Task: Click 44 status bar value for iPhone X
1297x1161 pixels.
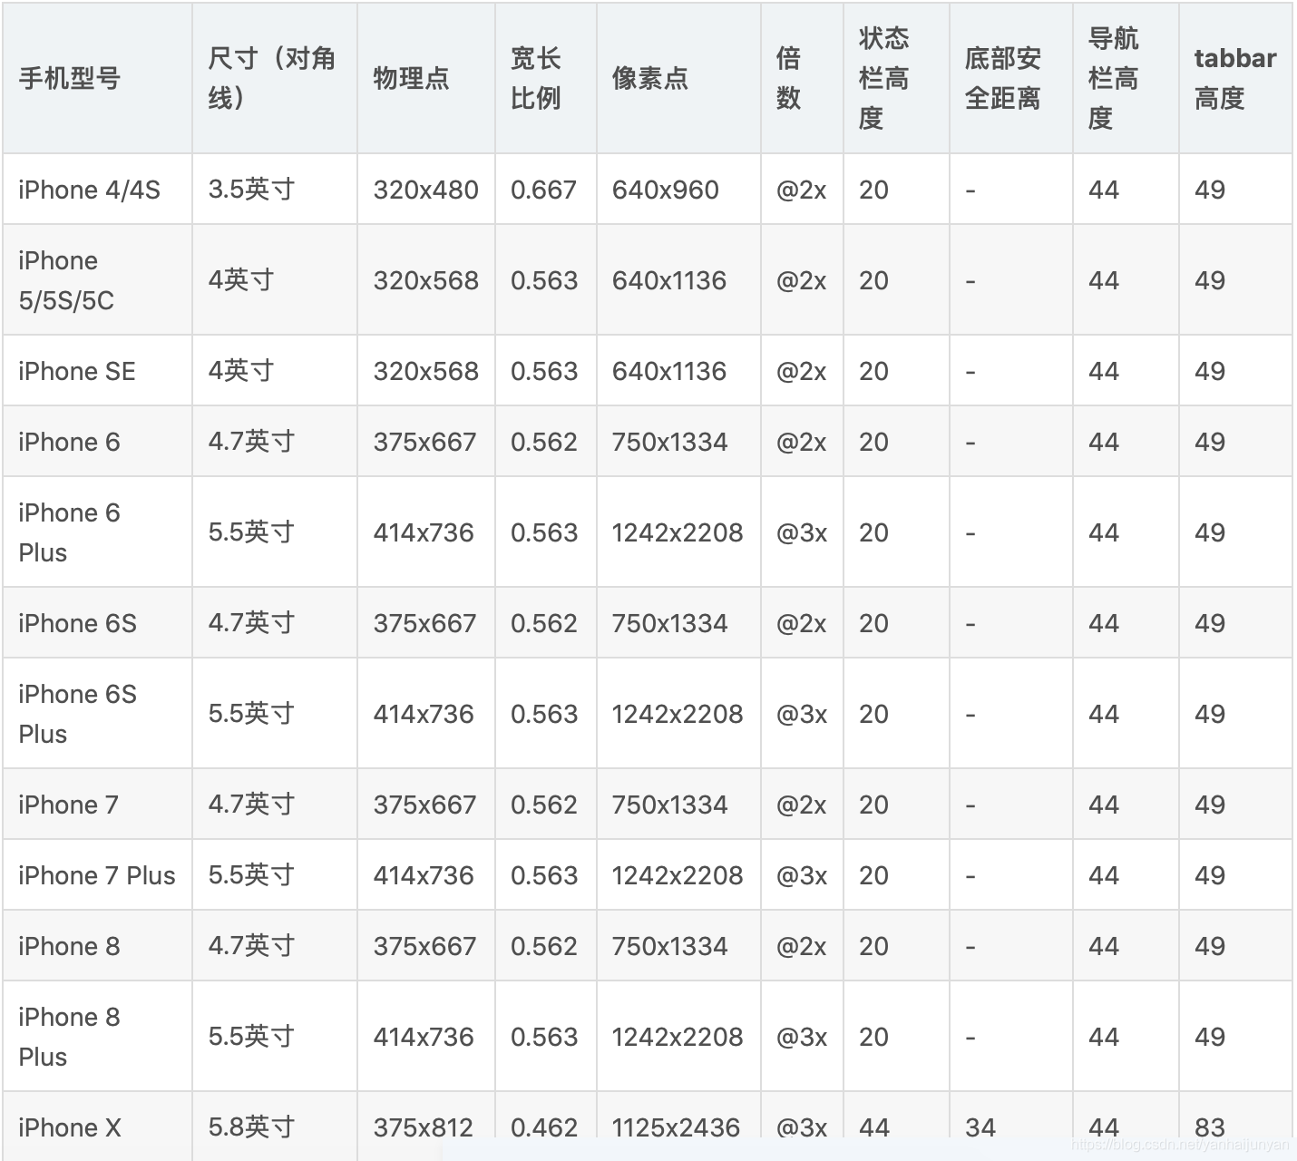Action: point(873,1127)
